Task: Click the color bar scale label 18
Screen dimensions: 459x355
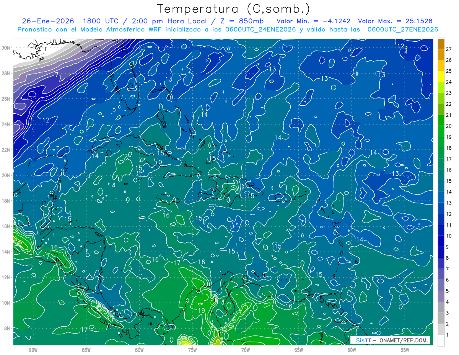Action: tap(449, 148)
